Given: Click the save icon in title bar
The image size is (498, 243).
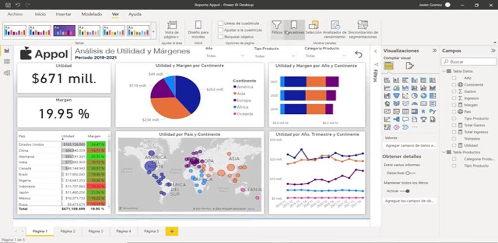Looking at the screenshot, I should coord(8,5).
